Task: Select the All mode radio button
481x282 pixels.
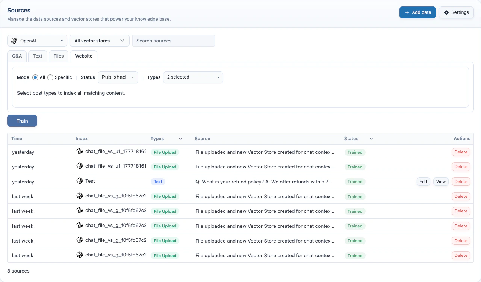Action: click(x=35, y=77)
